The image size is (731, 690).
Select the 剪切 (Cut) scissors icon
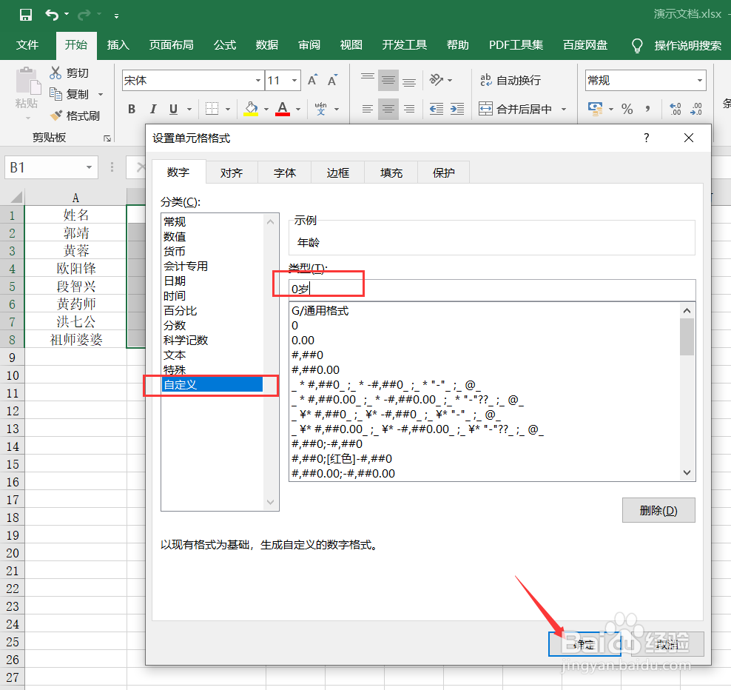click(55, 73)
